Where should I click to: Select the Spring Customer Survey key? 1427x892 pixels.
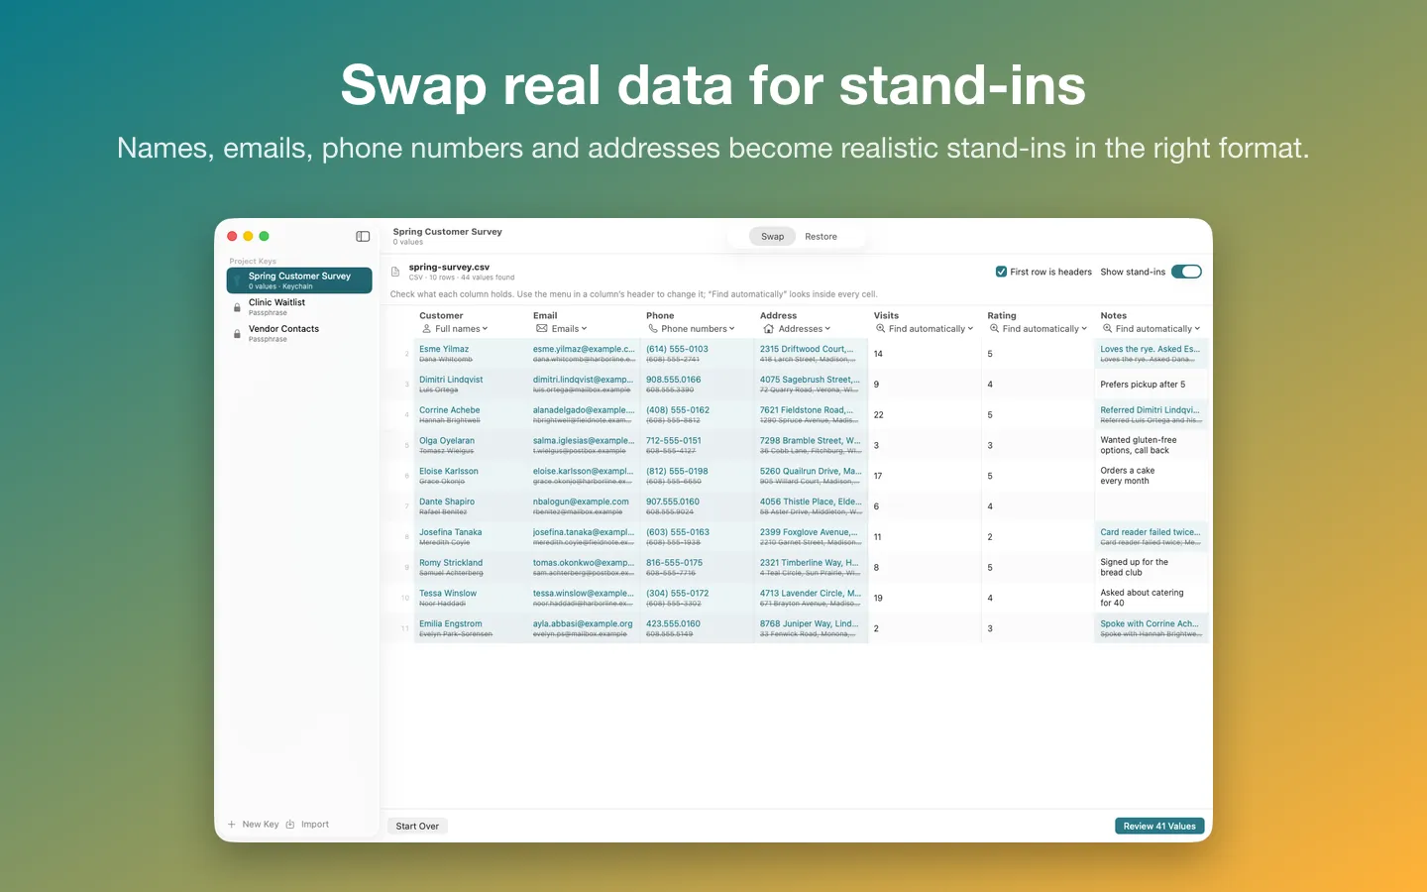[x=299, y=280]
